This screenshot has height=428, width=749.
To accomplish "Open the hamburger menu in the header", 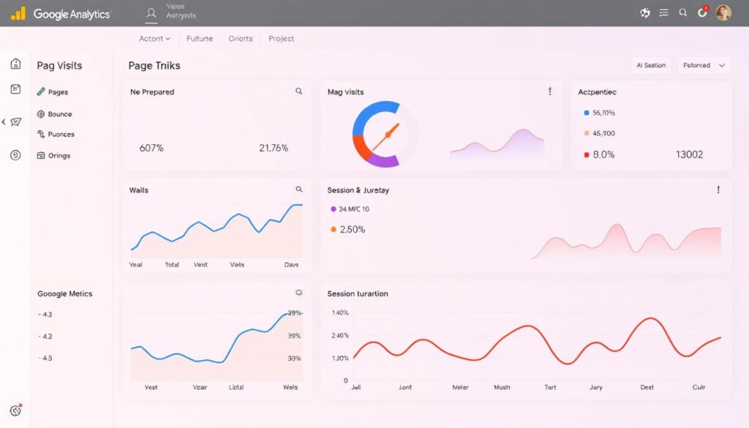I will tap(663, 12).
